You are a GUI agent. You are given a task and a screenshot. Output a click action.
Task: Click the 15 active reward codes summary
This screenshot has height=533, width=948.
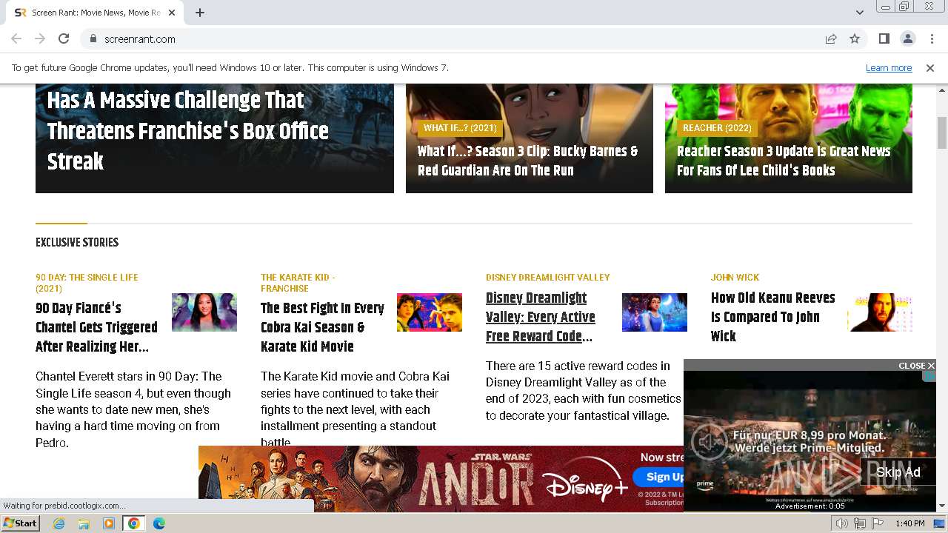[x=584, y=391]
